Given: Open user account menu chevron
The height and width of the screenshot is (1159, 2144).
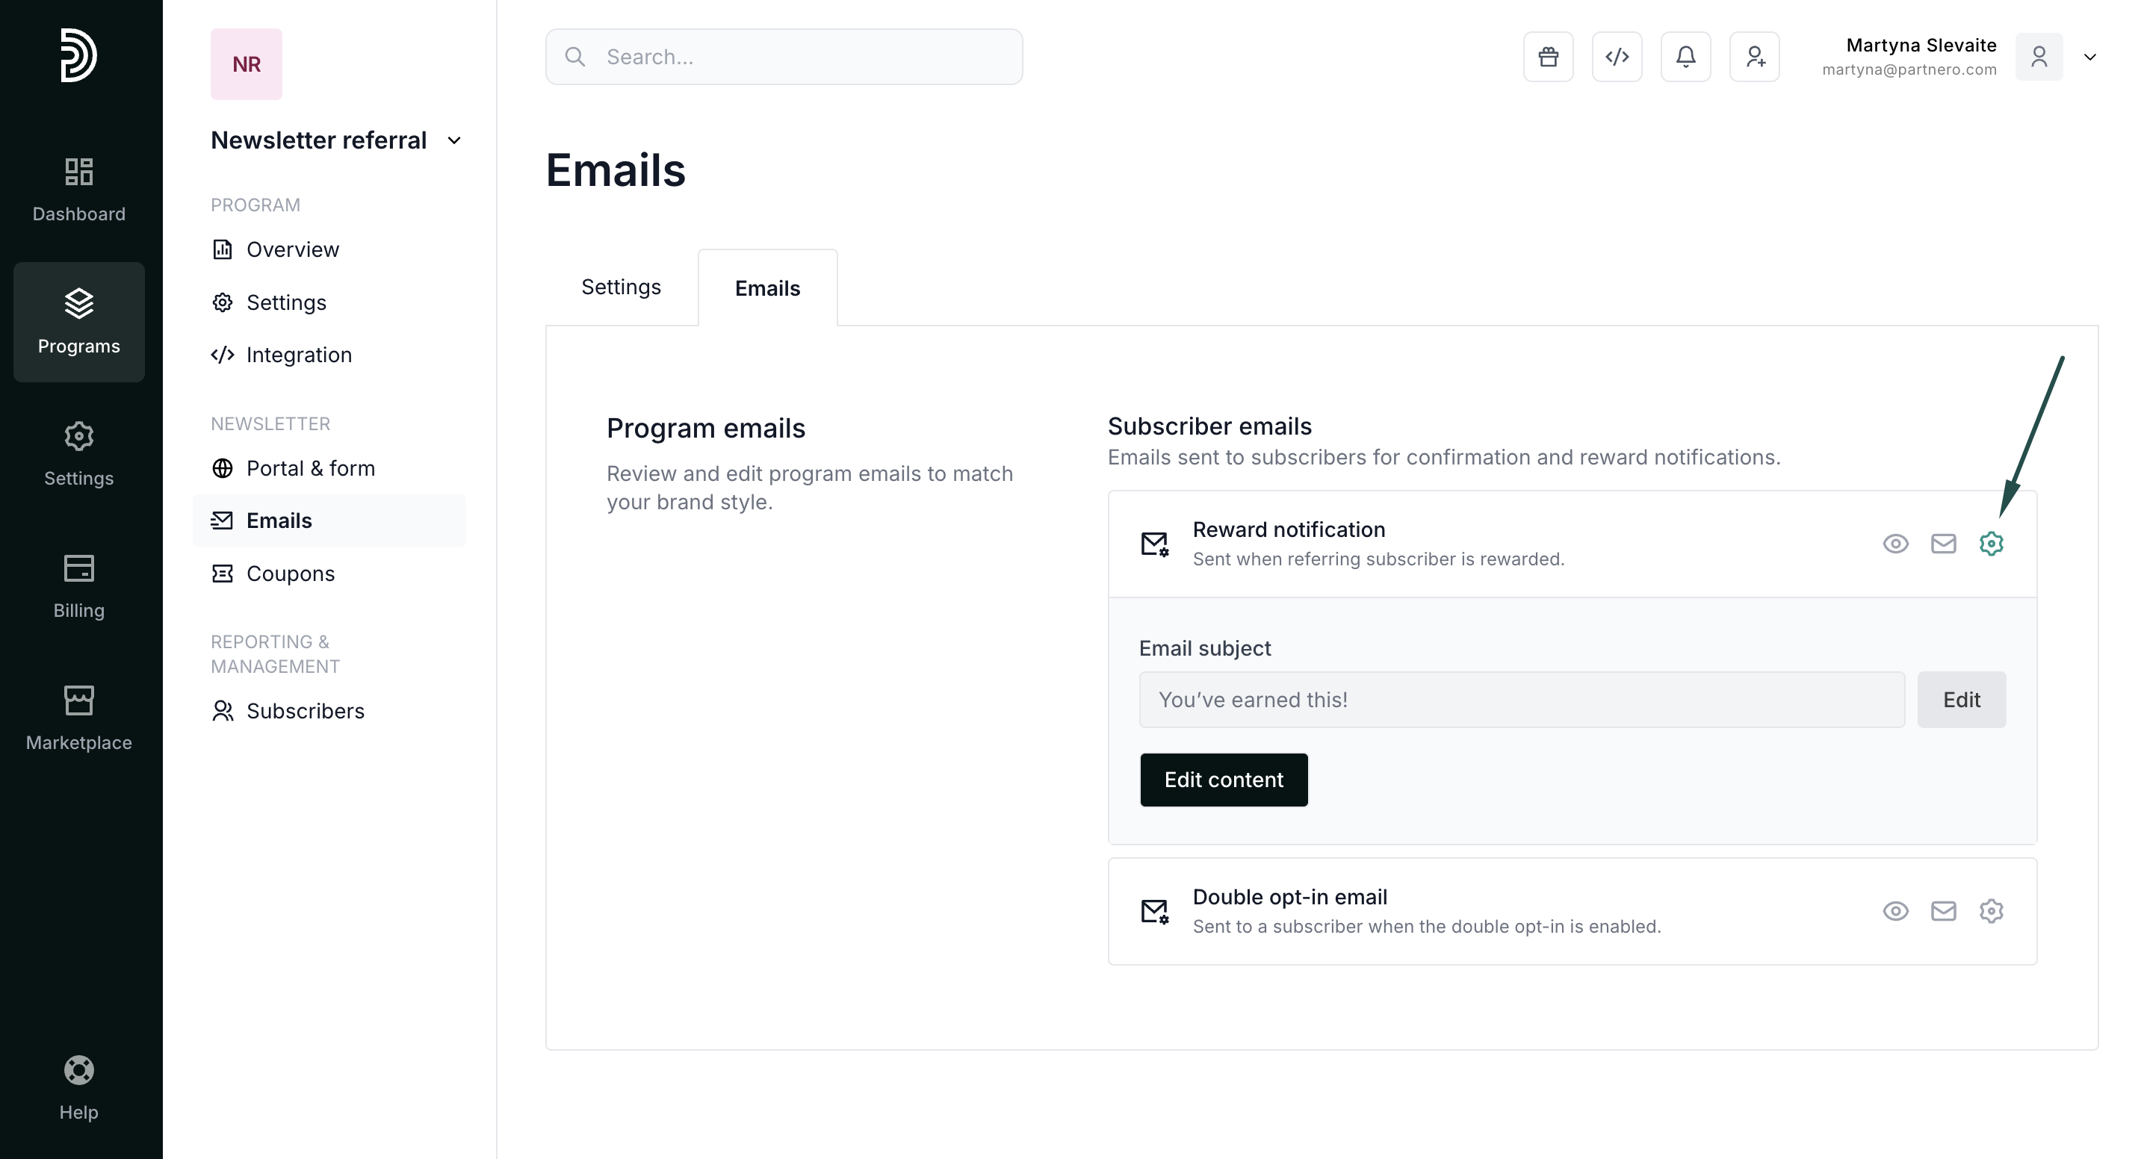Looking at the screenshot, I should tap(2090, 57).
